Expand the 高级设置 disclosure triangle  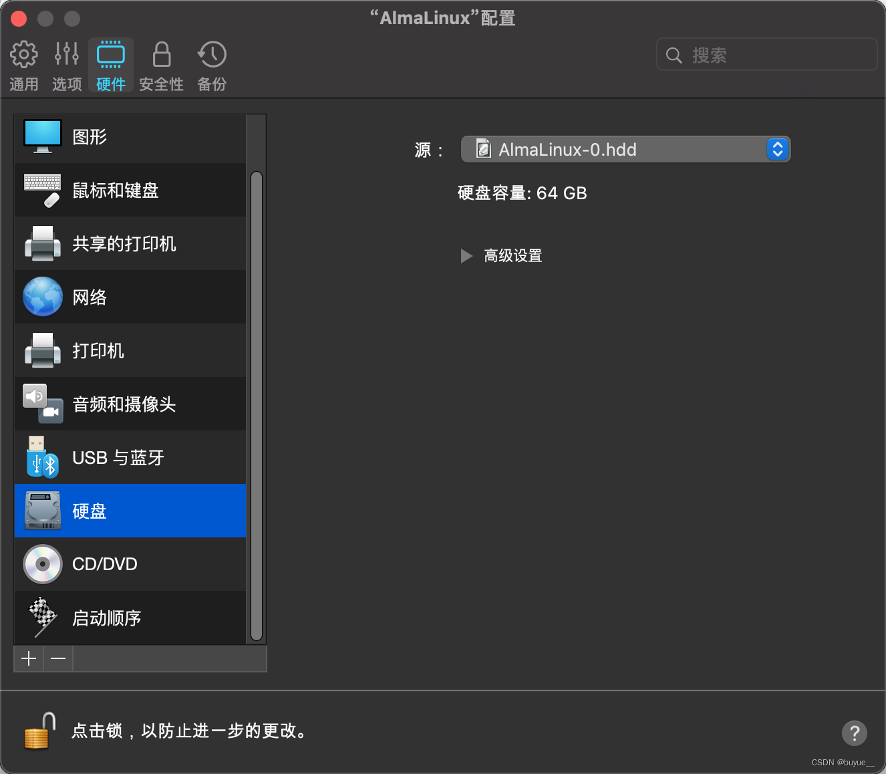point(466,256)
